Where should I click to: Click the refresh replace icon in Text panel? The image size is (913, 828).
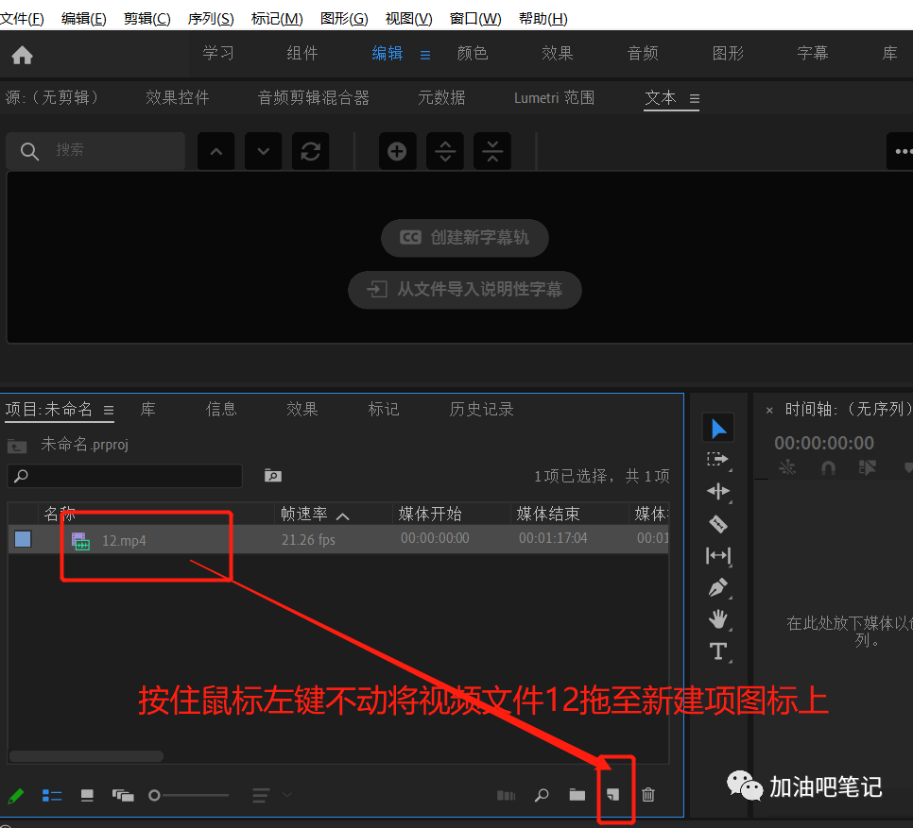click(x=310, y=151)
